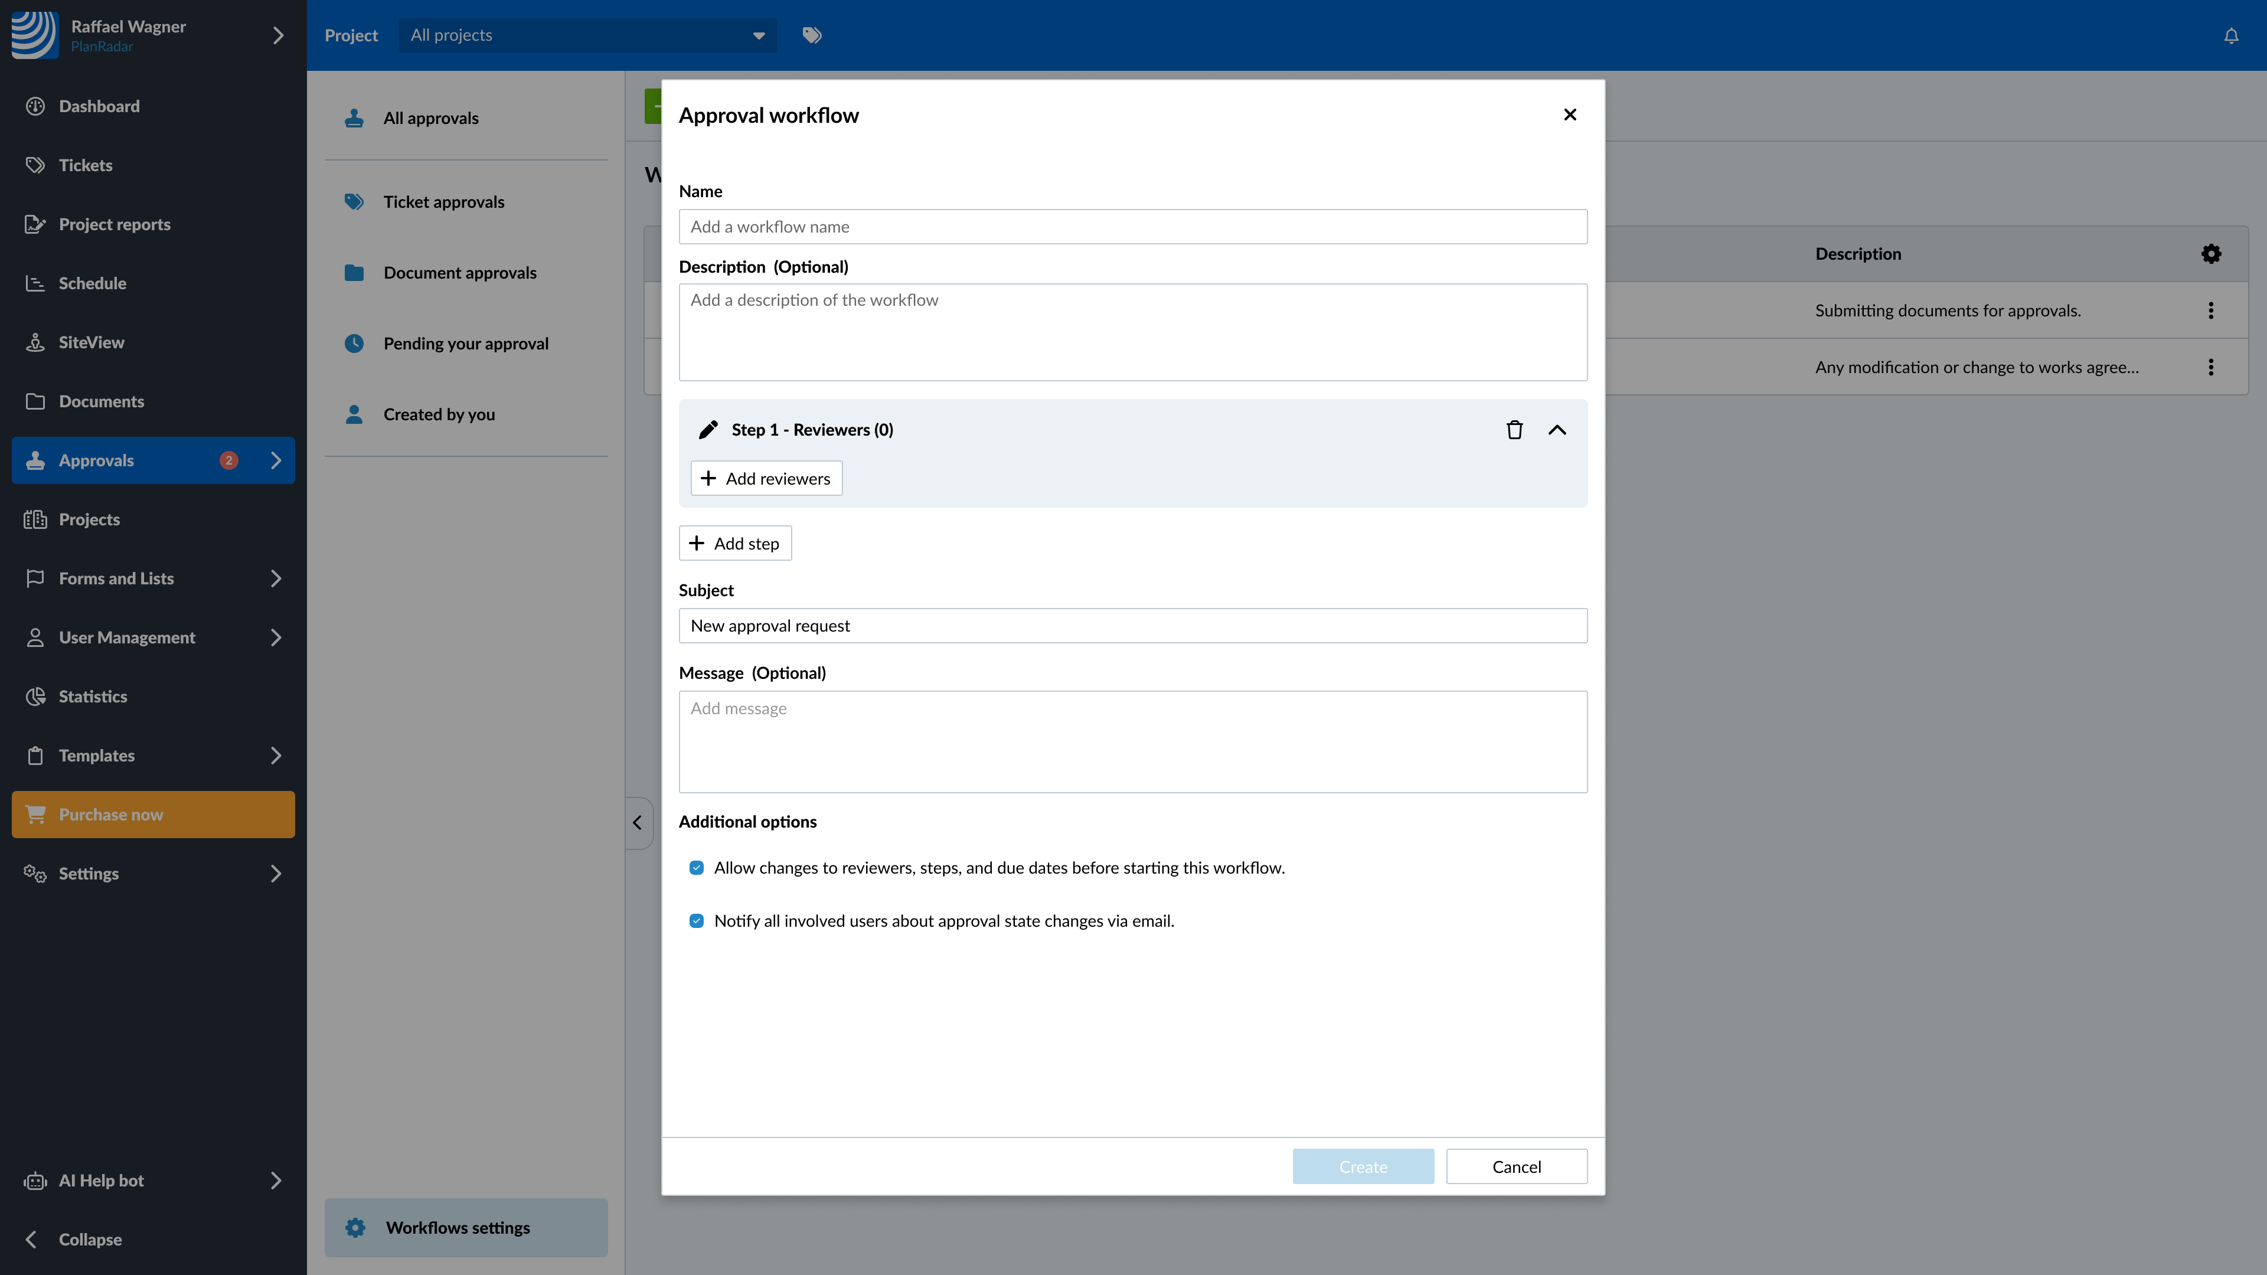Screen dimensions: 2267x1275
Task: Click the notification bell icon
Action: pos(2231,35)
